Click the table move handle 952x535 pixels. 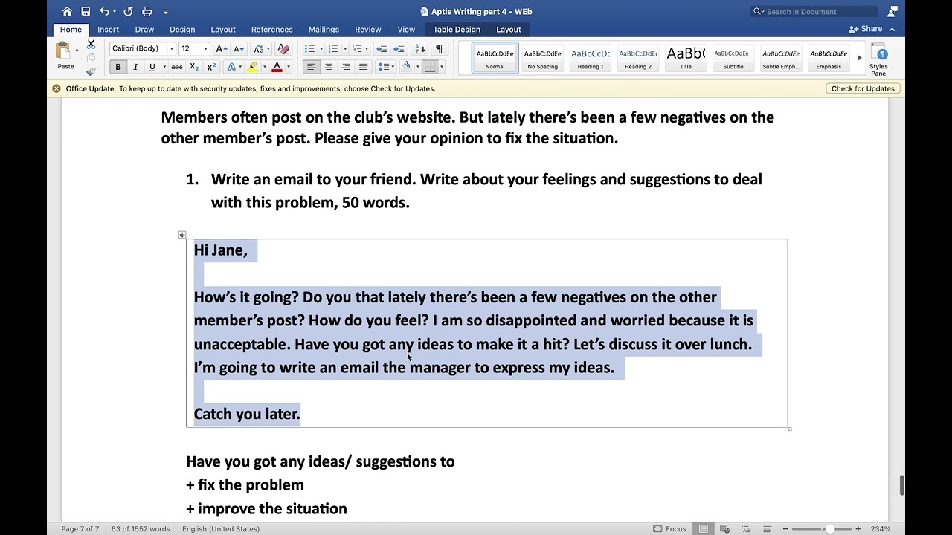pos(182,235)
